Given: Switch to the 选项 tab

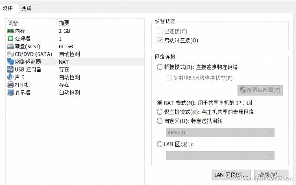Looking at the screenshot, I should 26,9.
